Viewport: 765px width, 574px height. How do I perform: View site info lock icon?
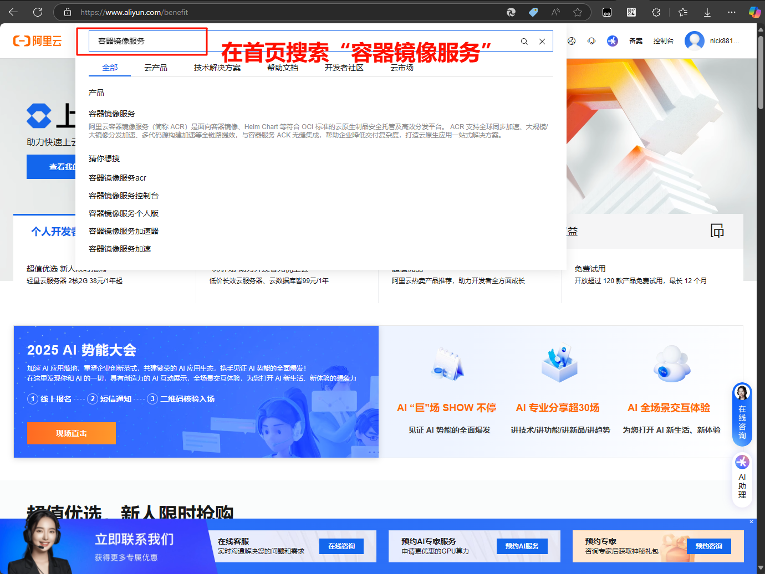[x=68, y=12]
